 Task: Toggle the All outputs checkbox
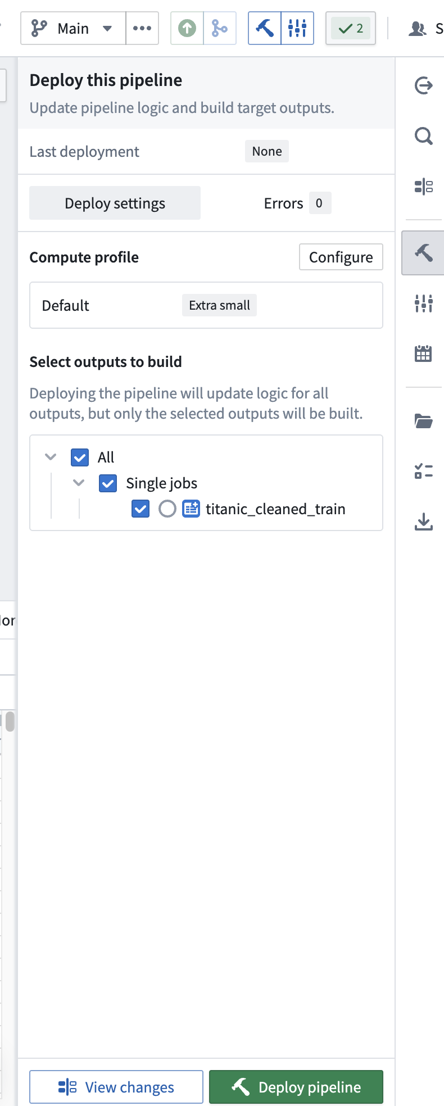(x=80, y=457)
